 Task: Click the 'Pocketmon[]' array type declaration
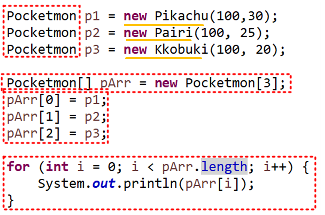pyautogui.click(x=49, y=83)
